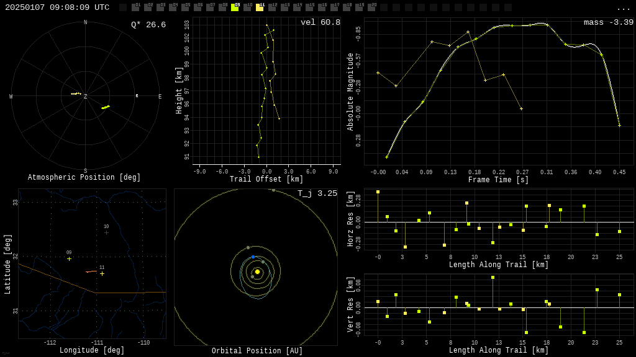Viewport: 636px width, 357px height.
Task: Toggle station 03 square in top bar
Action: click(x=161, y=7)
